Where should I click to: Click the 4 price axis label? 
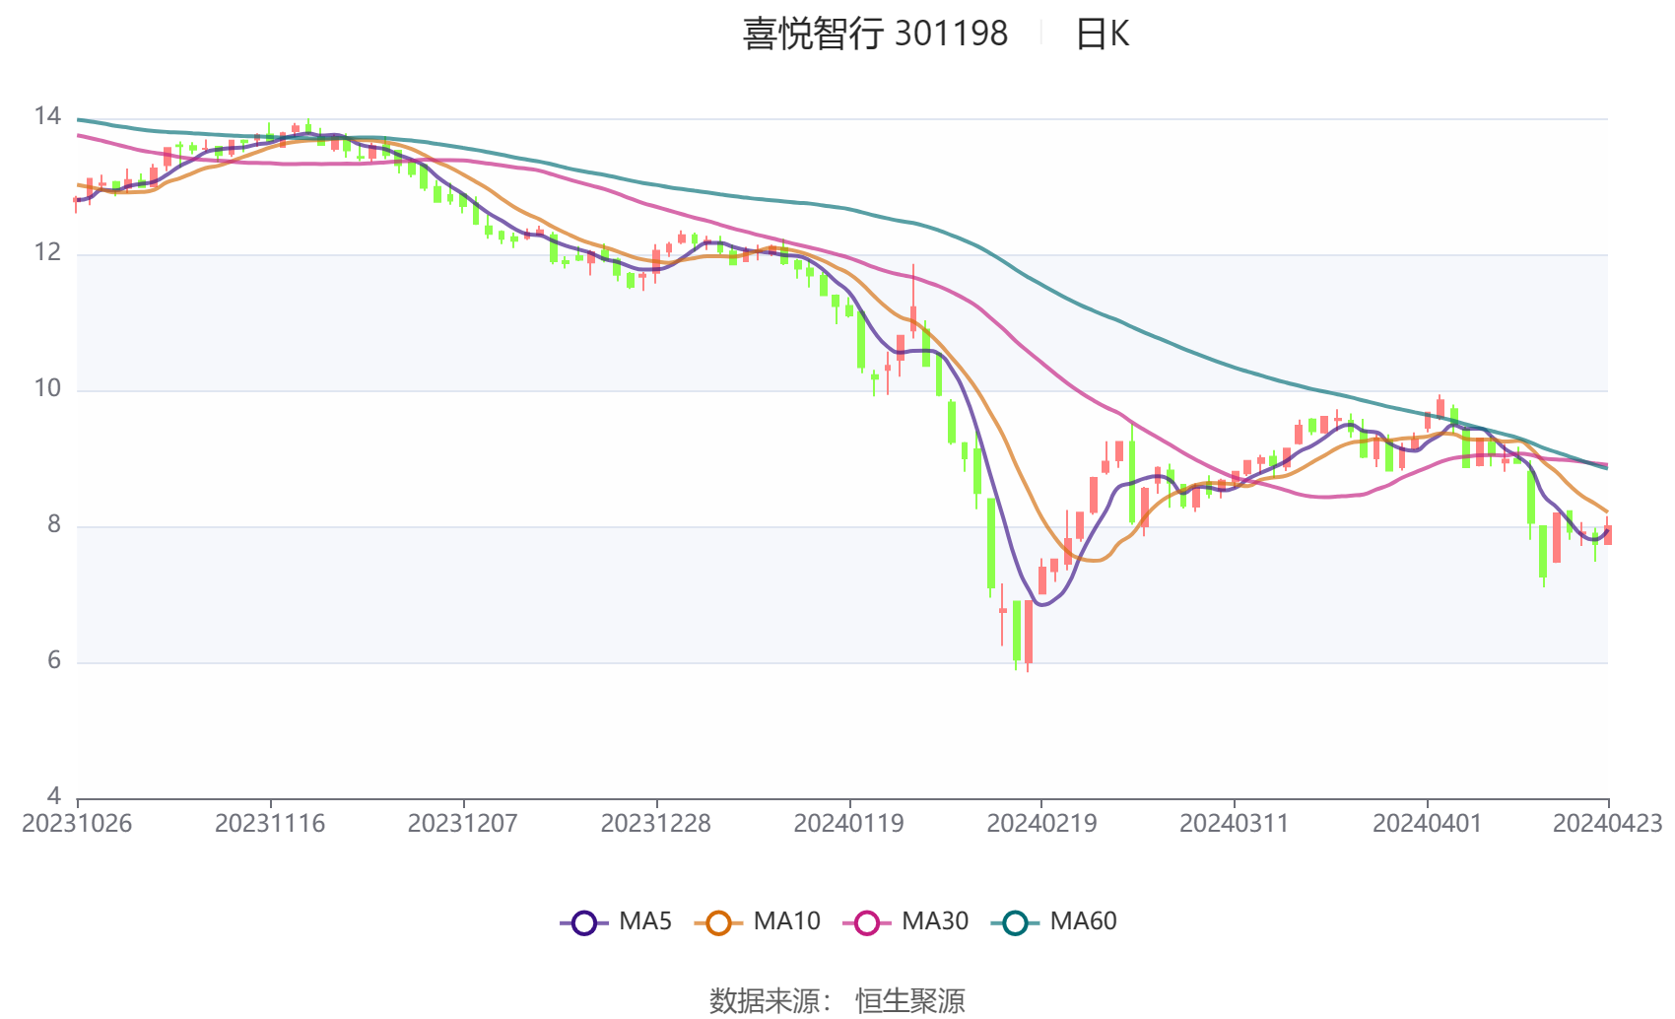(x=54, y=795)
